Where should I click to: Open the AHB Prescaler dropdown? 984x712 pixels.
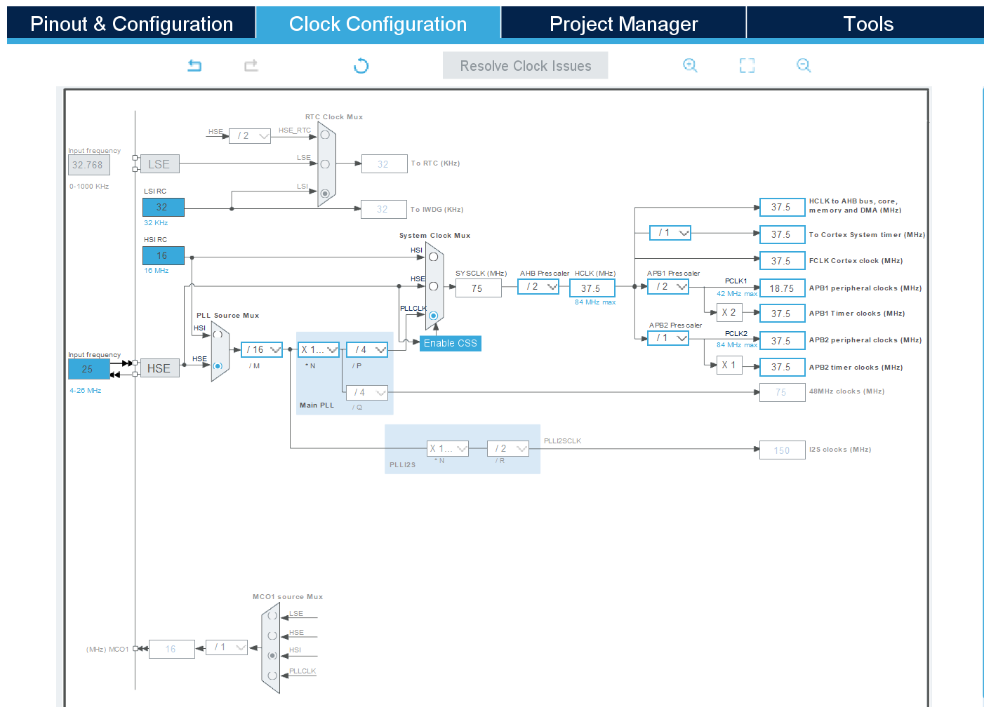coord(538,286)
